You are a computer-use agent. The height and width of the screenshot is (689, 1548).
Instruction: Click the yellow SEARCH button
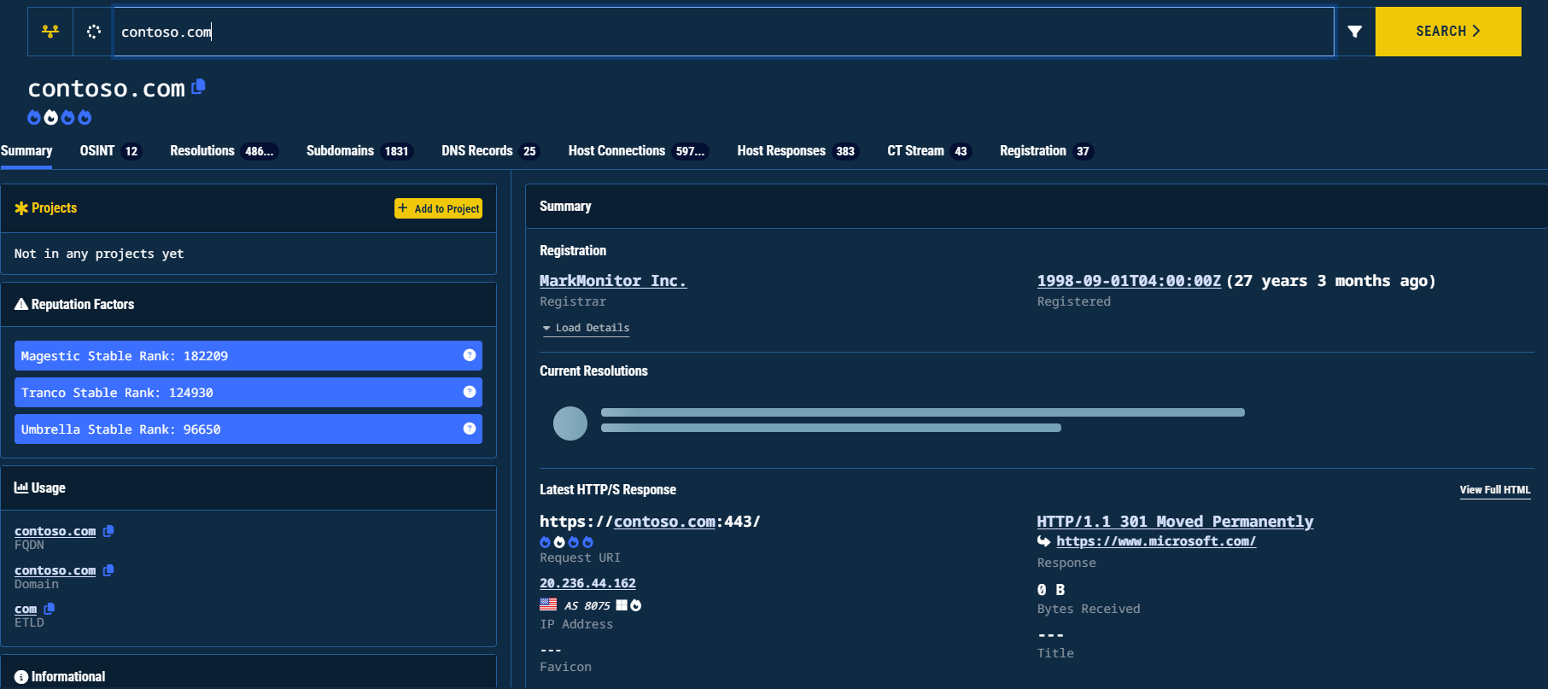point(1448,32)
